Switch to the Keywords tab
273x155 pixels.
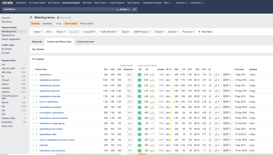coord(37,42)
